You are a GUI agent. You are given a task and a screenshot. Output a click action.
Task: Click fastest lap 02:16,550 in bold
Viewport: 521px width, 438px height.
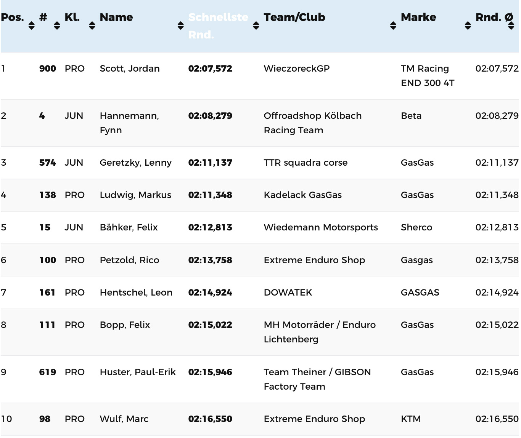point(210,419)
